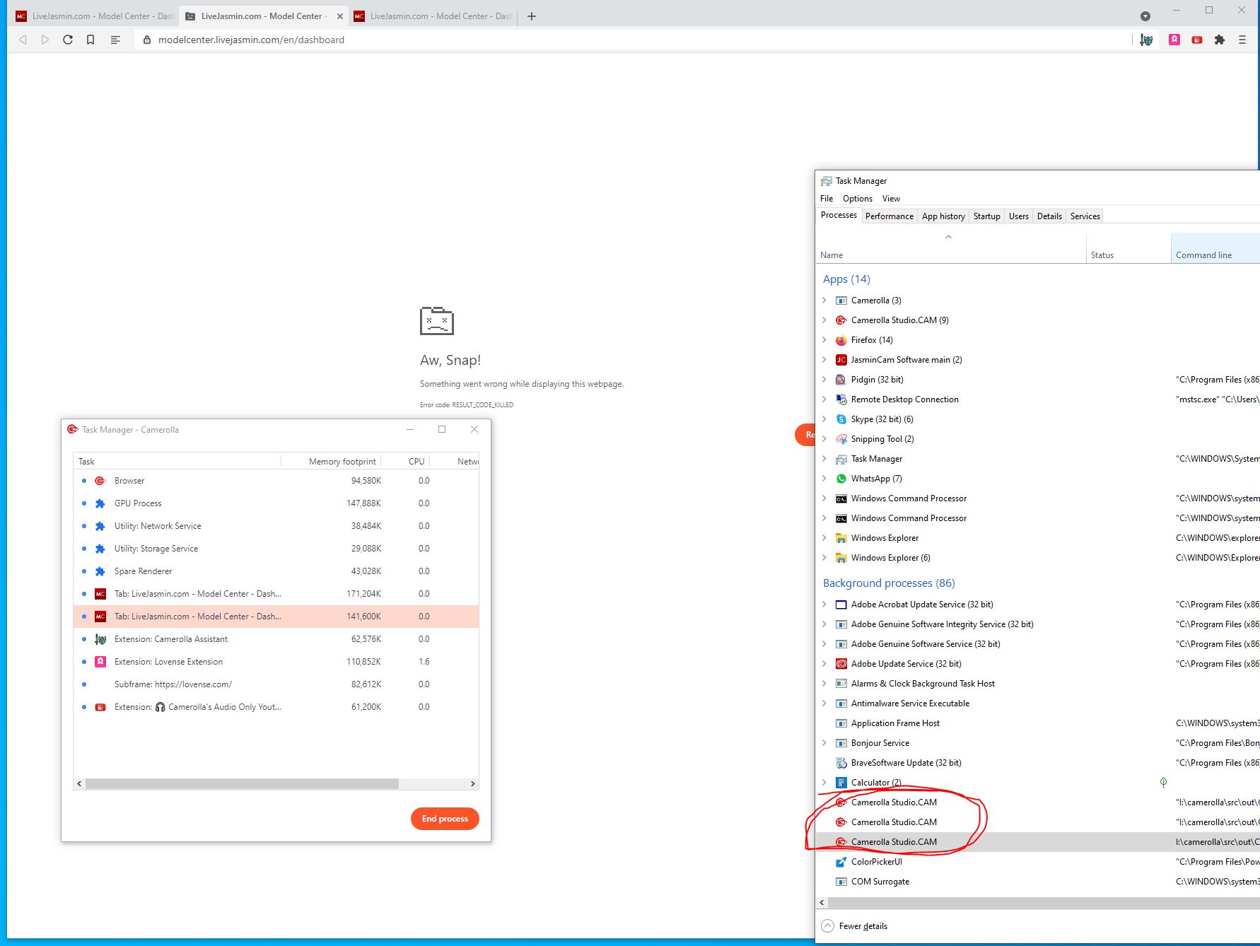Switch to third LiveJasmin Model Center tab
Image resolution: width=1260 pixels, height=946 pixels.
pos(433,16)
